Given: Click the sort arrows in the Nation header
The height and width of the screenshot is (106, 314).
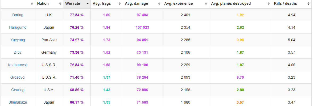Looking at the screenshot, I should click(60, 4).
